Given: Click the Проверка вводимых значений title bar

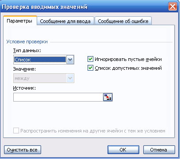Looking at the screenshot, I should click(x=84, y=7).
